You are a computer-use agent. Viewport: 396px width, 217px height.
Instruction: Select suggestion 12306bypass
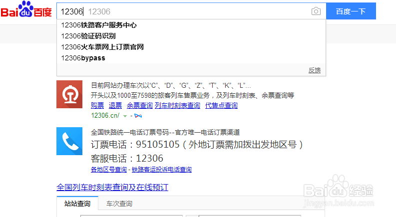[x=191, y=58]
